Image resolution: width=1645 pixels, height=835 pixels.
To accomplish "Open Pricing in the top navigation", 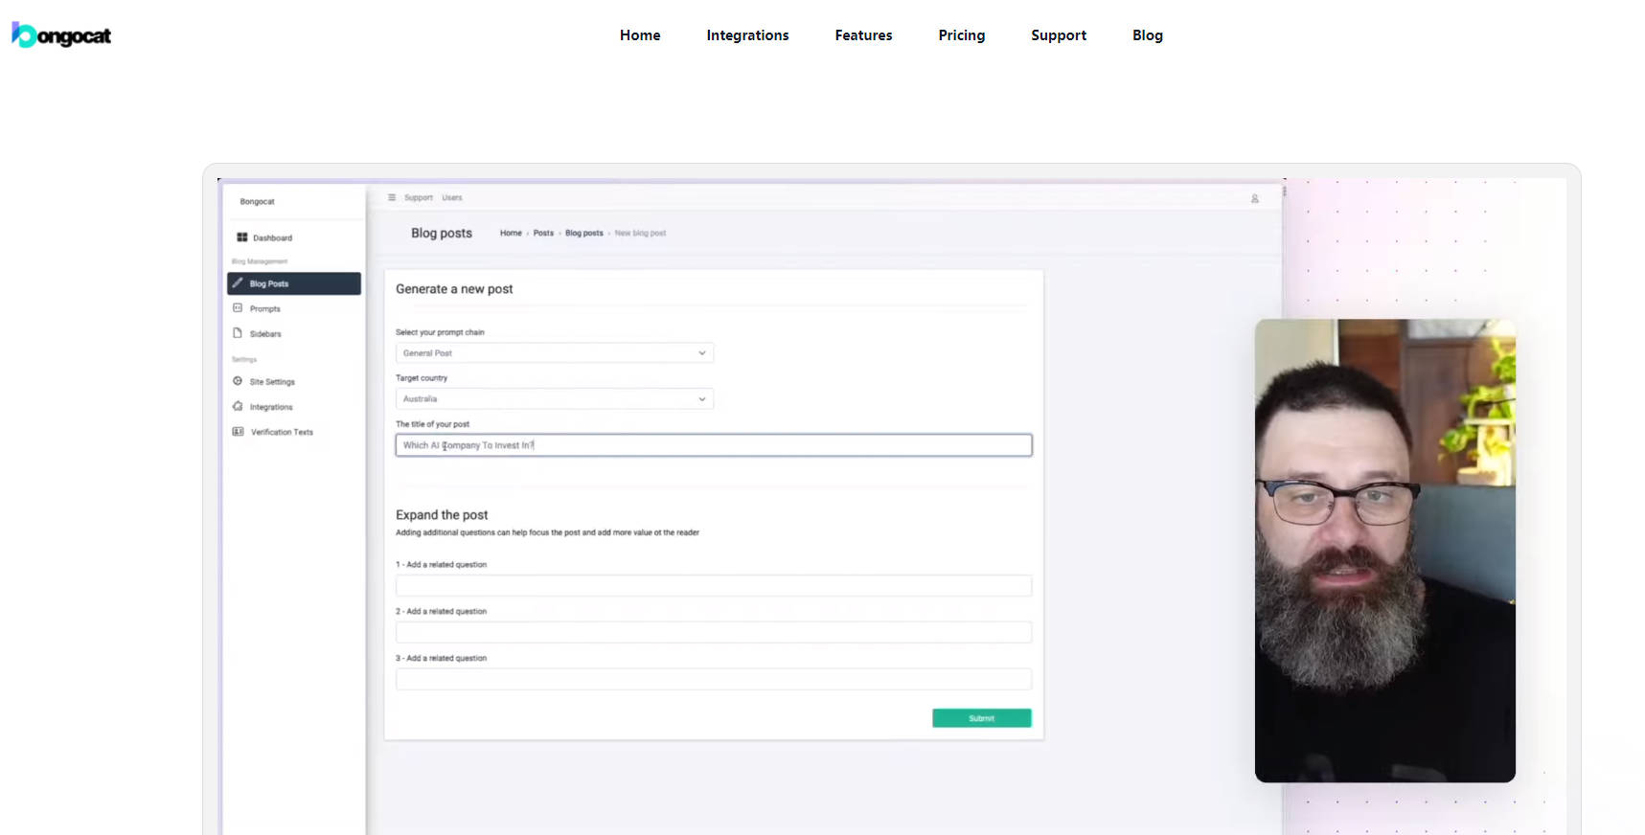I will pyautogui.click(x=961, y=35).
